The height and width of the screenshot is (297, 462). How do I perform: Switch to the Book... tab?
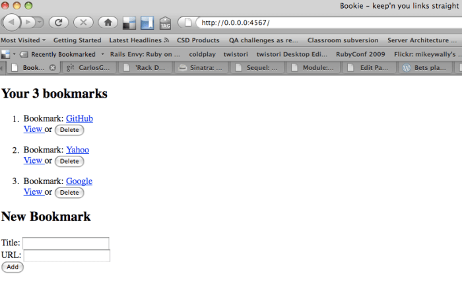pos(33,68)
